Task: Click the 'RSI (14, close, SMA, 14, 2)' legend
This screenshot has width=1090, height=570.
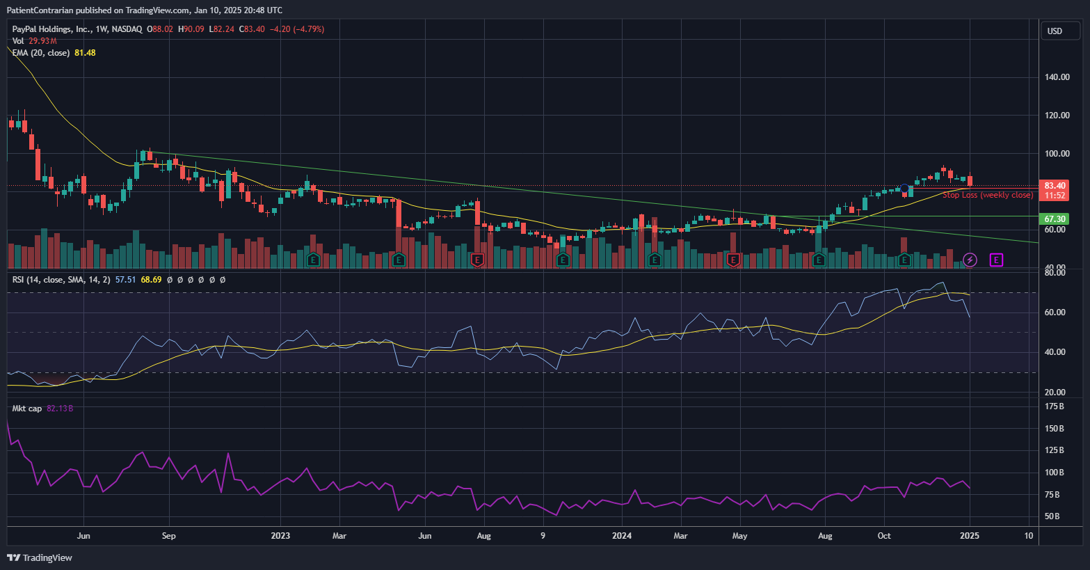Action: click(x=61, y=280)
